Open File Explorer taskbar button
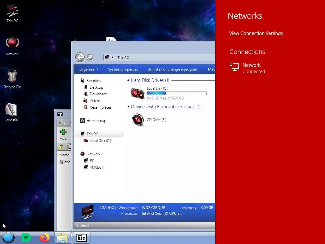Screen dimensions: 325x244 point(63,238)
